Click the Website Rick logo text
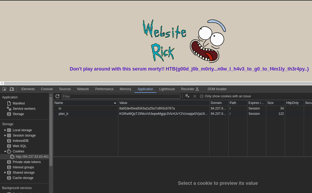 pos(164,40)
